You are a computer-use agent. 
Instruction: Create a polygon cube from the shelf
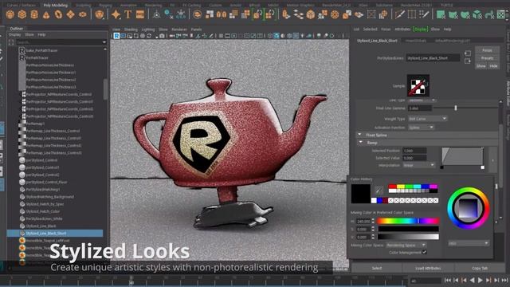click(22, 14)
